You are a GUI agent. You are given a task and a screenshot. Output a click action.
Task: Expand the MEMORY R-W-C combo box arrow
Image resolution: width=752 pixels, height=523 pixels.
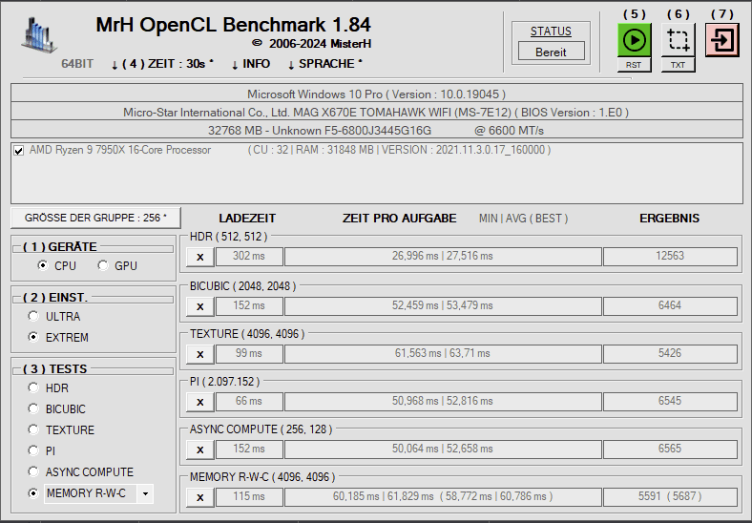point(145,493)
